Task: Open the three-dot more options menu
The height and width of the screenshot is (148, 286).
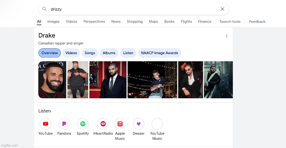Action: tap(227, 36)
